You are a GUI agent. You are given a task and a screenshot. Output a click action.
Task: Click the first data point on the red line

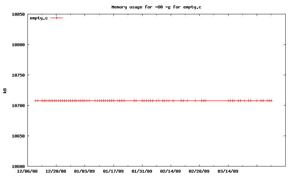coord(36,100)
